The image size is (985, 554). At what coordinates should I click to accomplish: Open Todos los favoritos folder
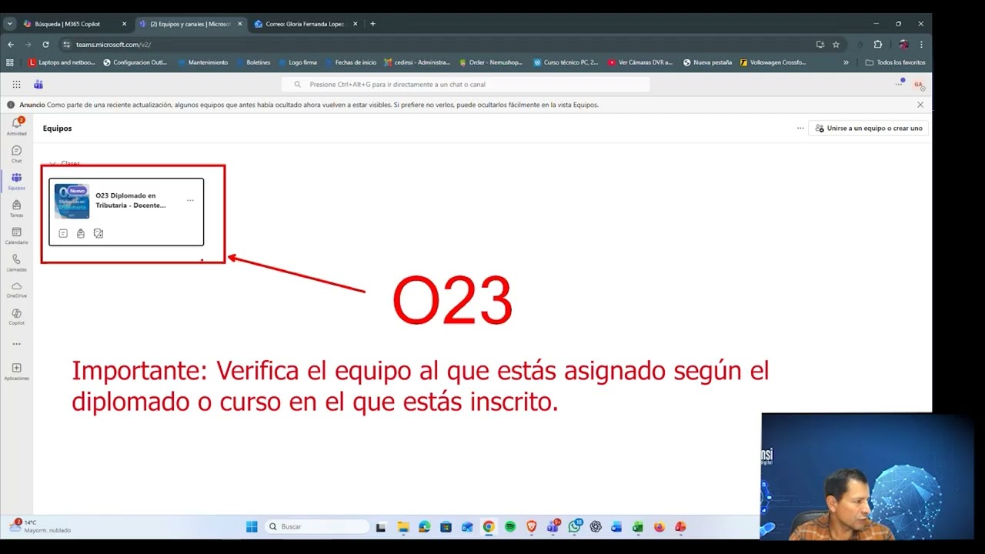[x=895, y=62]
